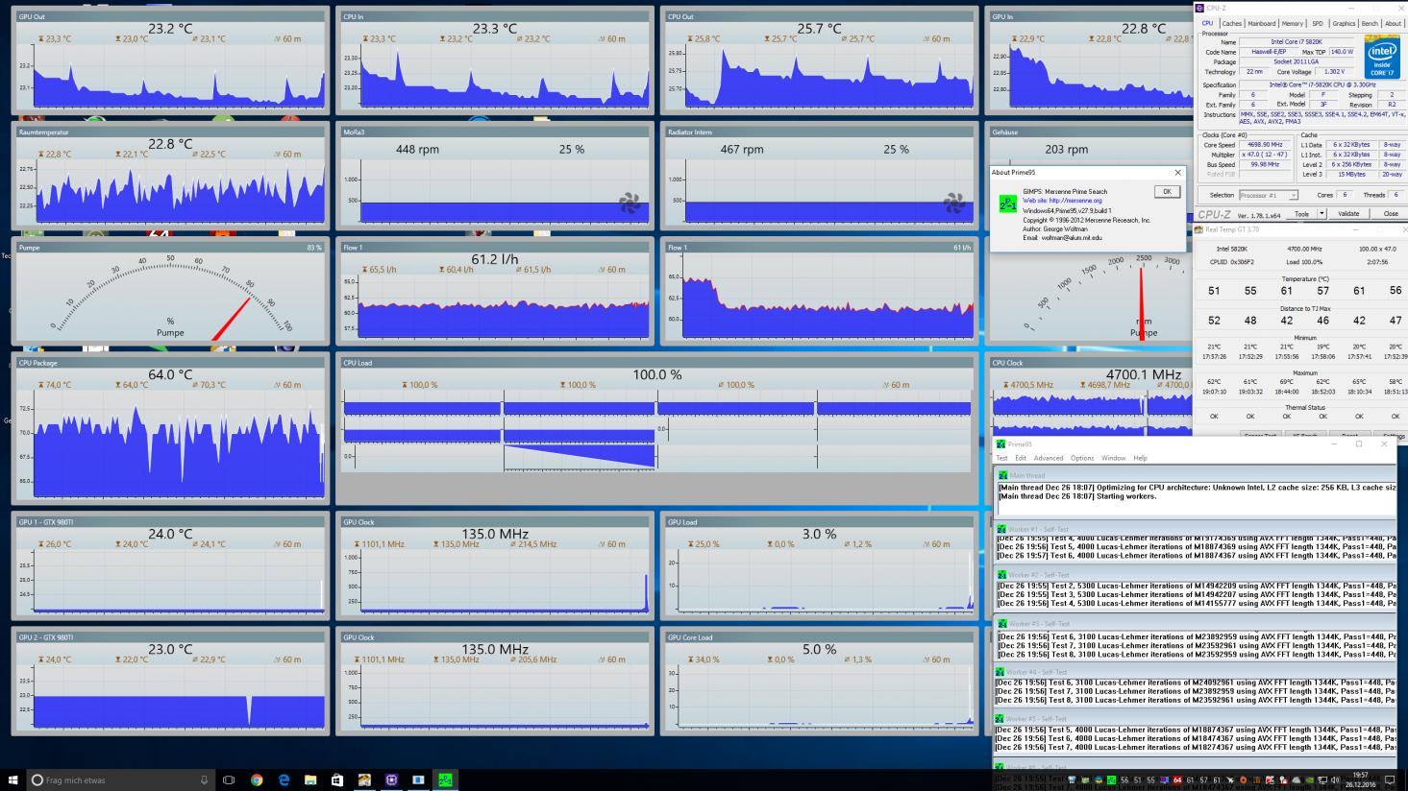Screen dimensions: 1408x791
Task: Click the Close button in CPU-Z
Action: coord(1391,214)
